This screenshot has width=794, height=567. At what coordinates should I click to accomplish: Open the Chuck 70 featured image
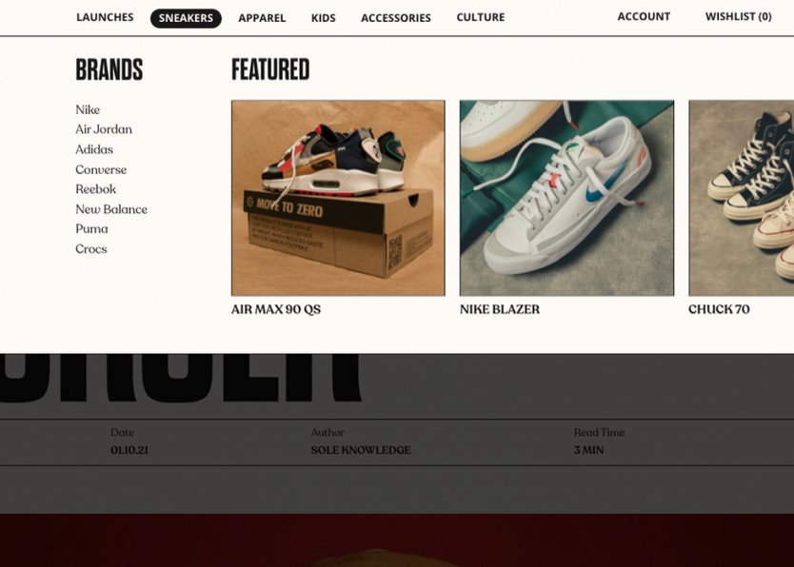742,198
